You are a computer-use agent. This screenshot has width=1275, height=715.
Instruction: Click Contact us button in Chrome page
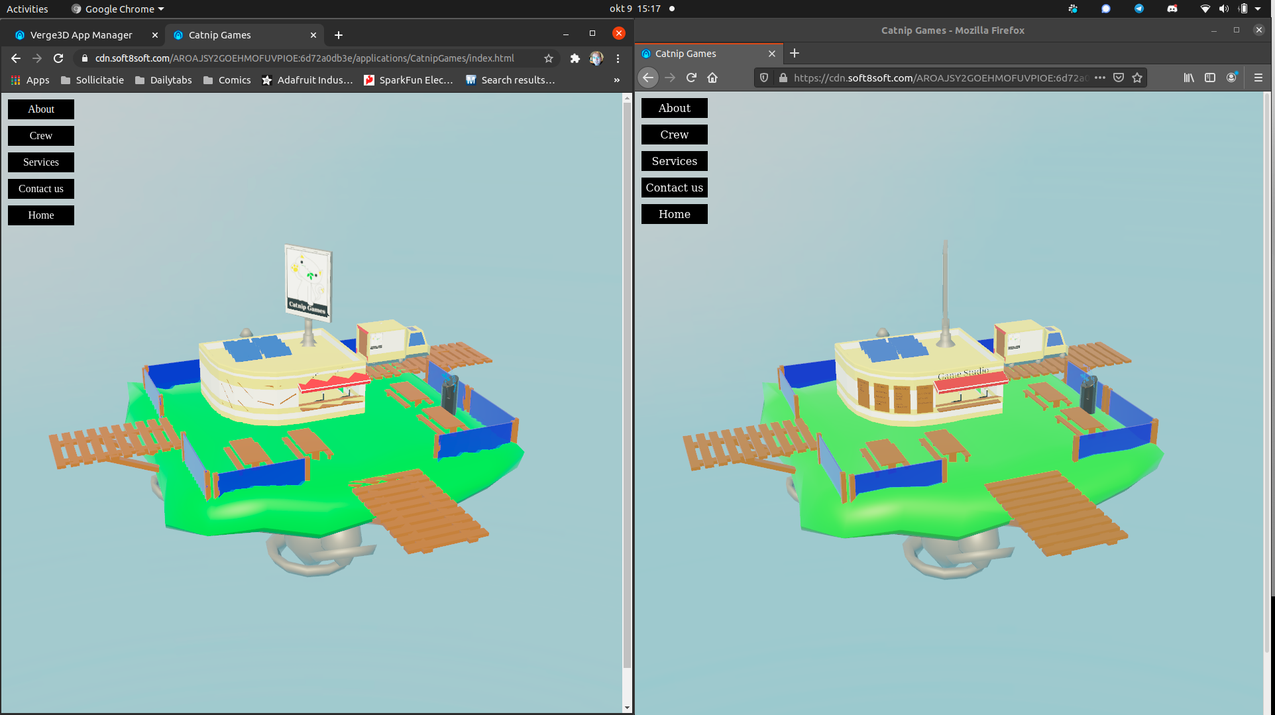pos(41,189)
